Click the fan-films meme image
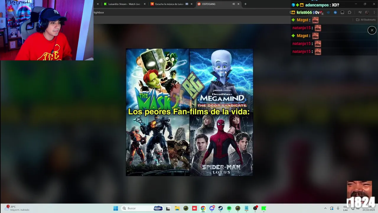 pyautogui.click(x=189, y=112)
